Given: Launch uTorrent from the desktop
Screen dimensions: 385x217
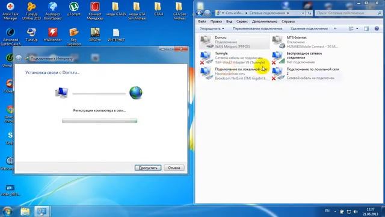Looking at the screenshot, I should (73, 10).
